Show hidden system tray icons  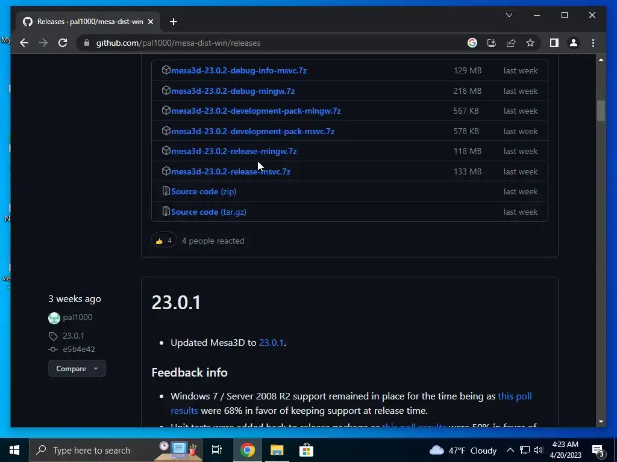(510, 450)
